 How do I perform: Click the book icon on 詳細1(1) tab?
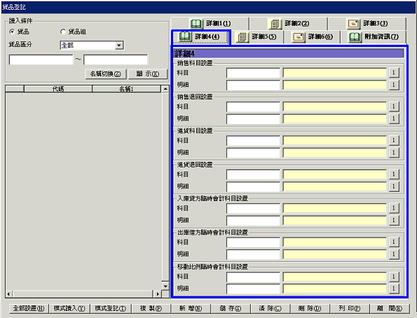pos(196,24)
